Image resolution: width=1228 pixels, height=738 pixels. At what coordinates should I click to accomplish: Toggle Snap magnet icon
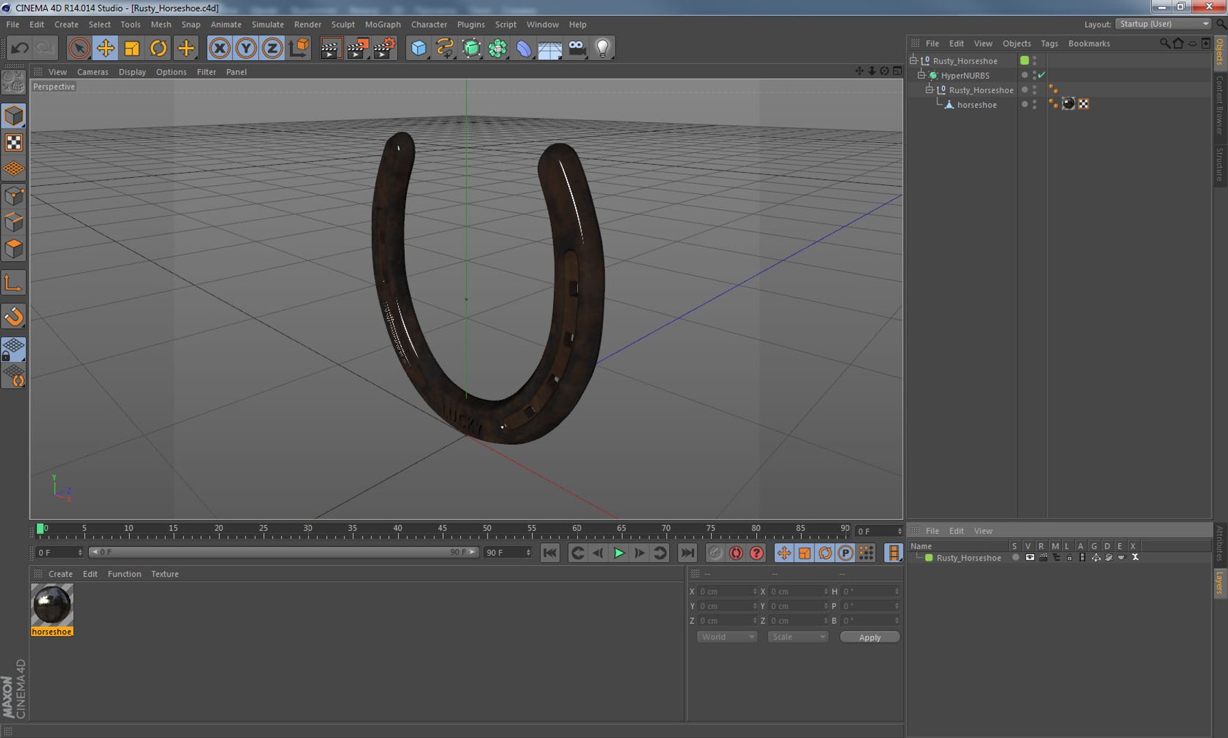14,316
